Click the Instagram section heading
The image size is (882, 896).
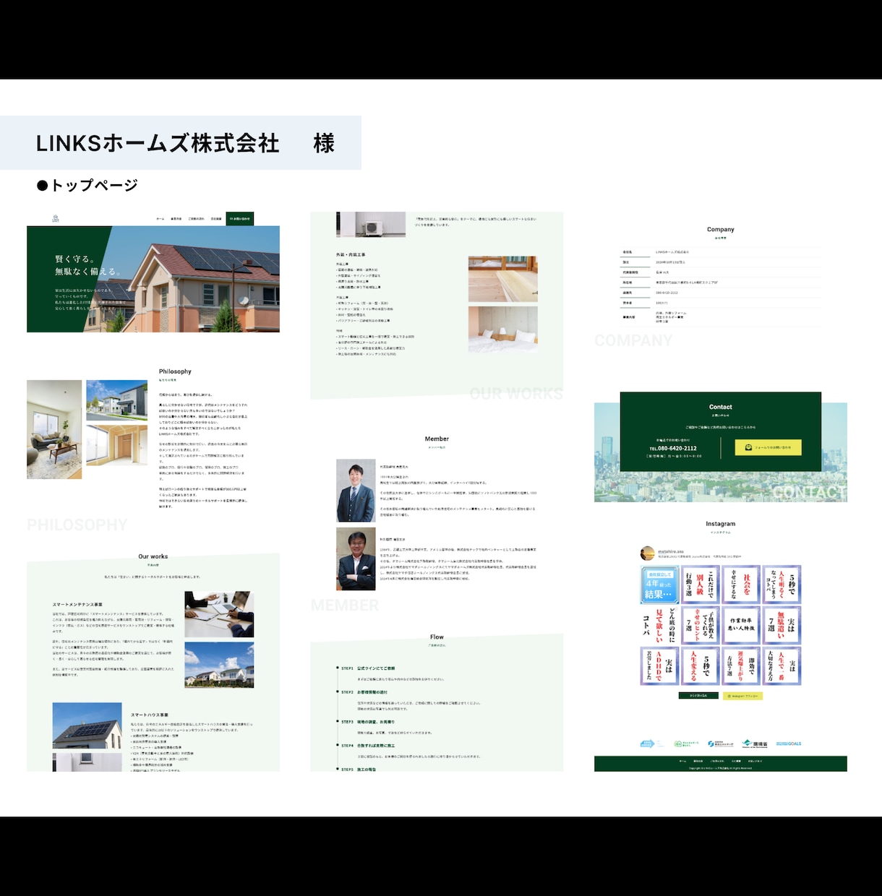721,524
